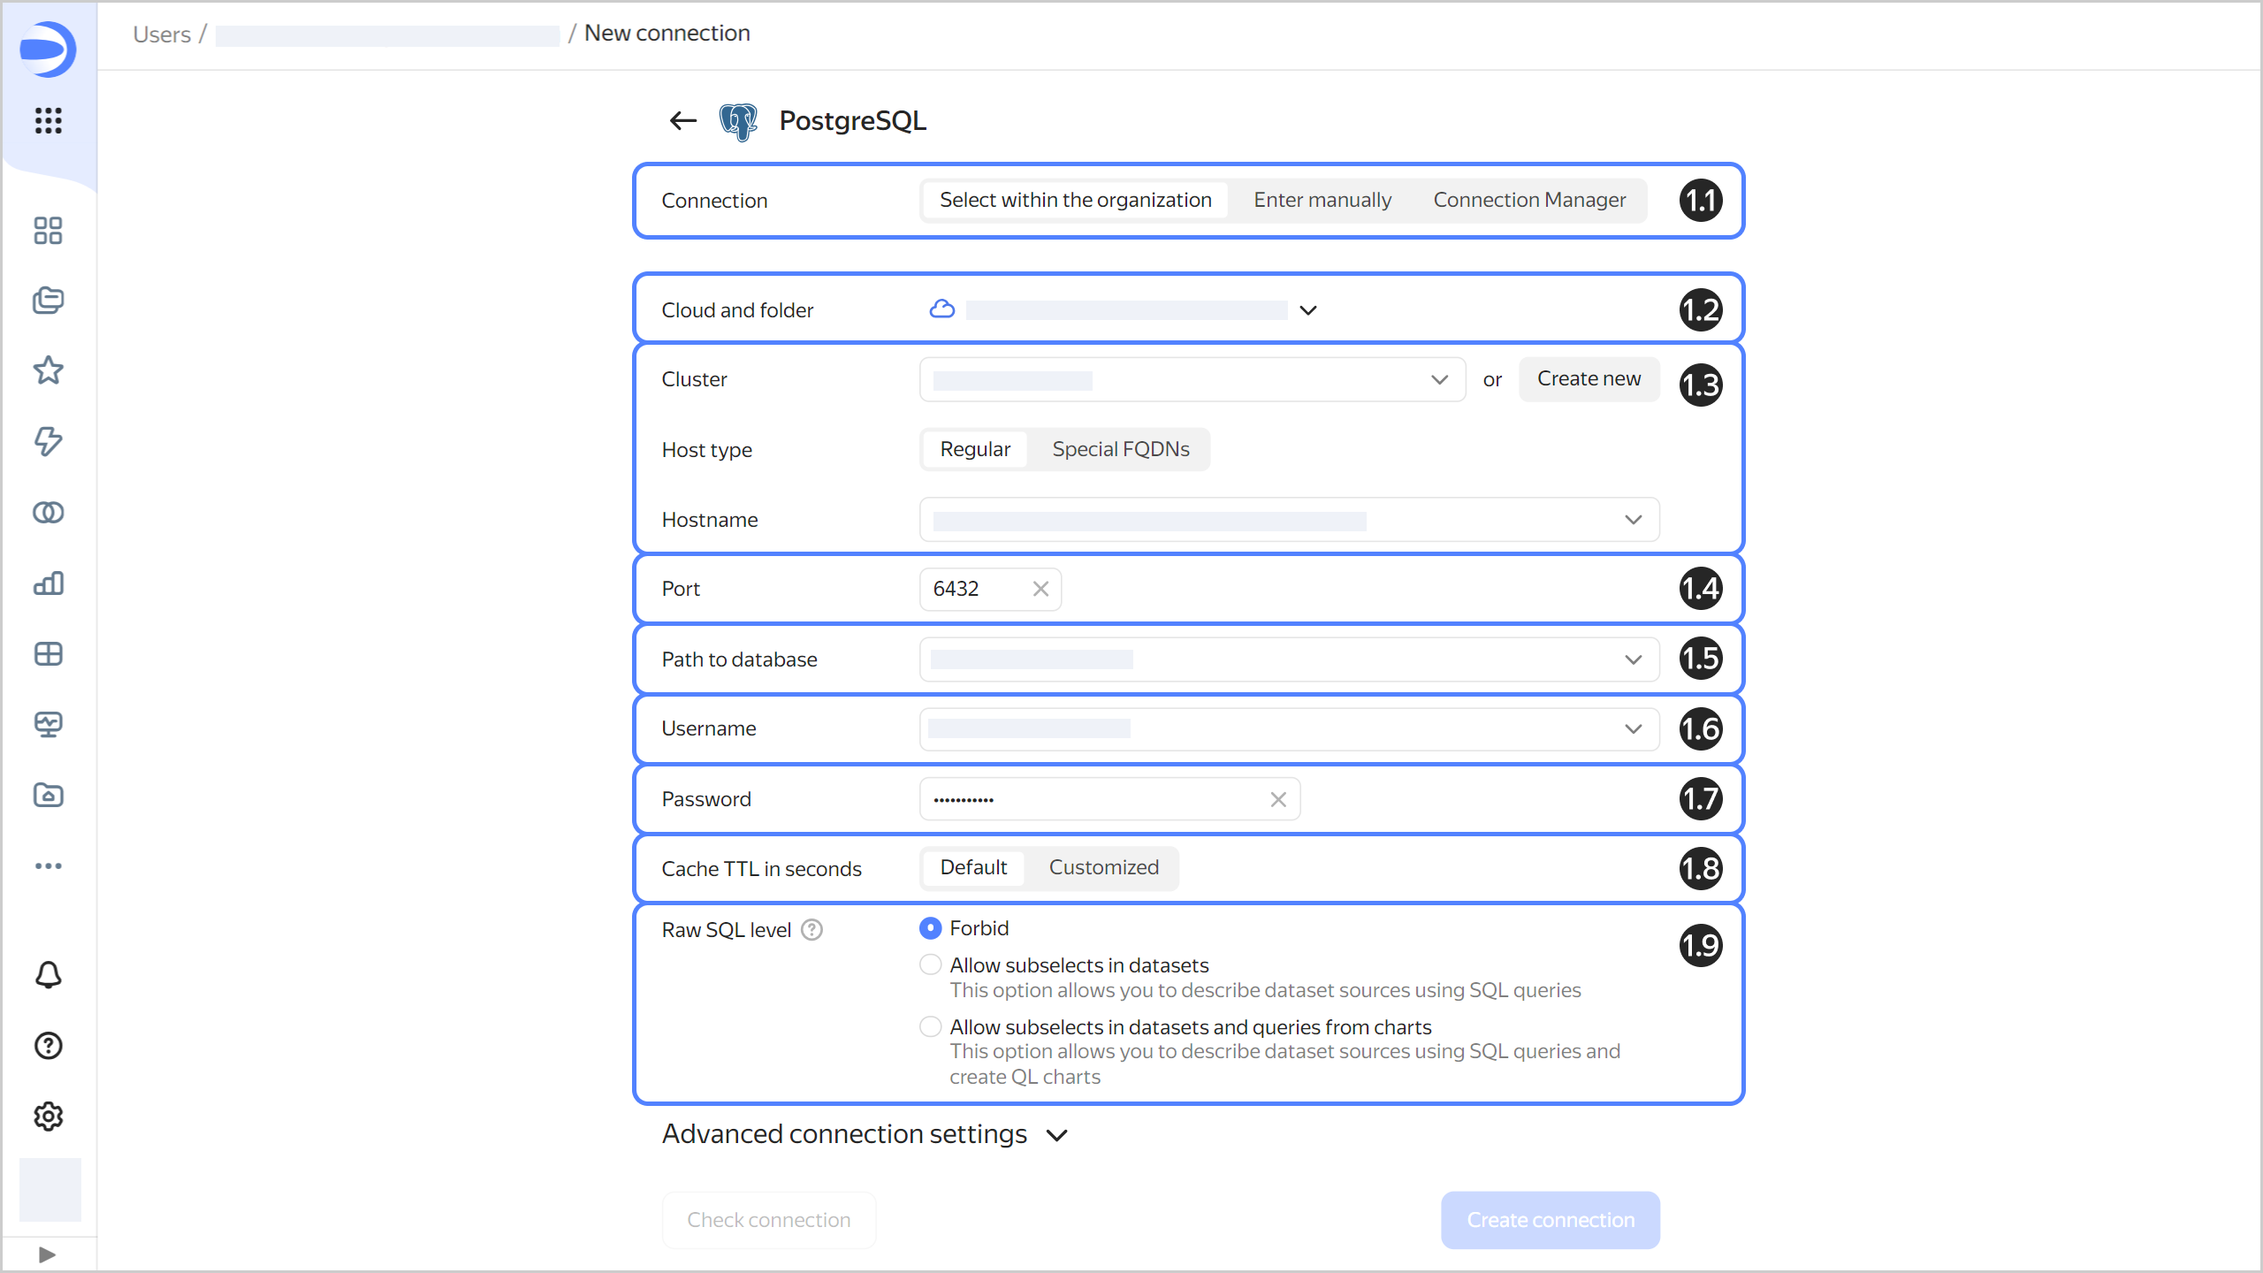Switch to Enter manually connection tab

[1324, 199]
